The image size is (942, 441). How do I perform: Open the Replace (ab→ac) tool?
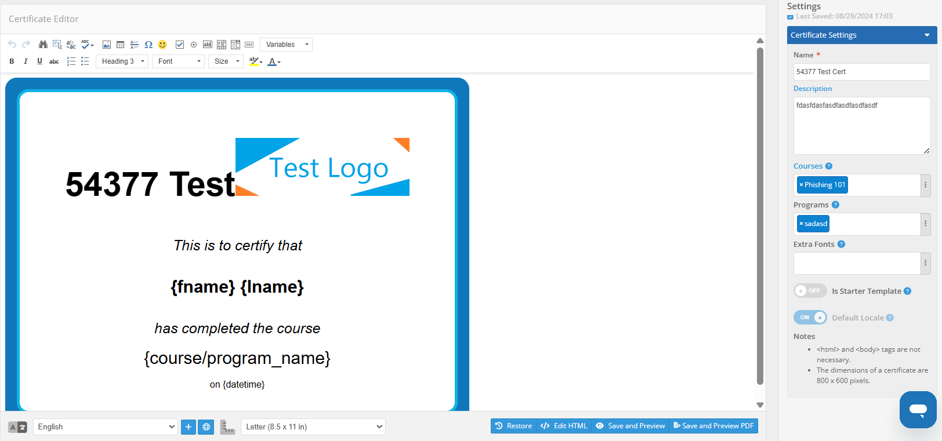[71, 45]
